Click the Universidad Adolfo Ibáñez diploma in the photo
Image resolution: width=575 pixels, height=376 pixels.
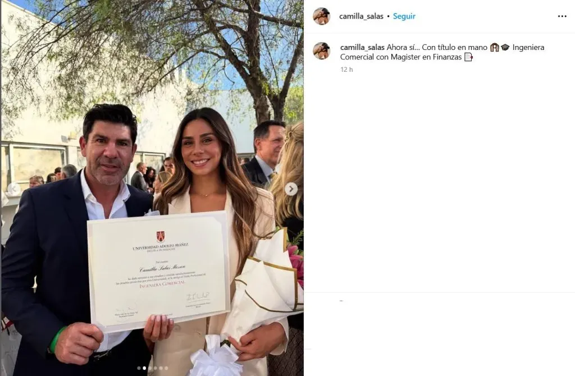158,271
